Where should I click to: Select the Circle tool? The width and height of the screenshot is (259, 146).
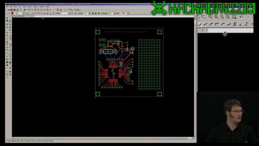pos(7,59)
